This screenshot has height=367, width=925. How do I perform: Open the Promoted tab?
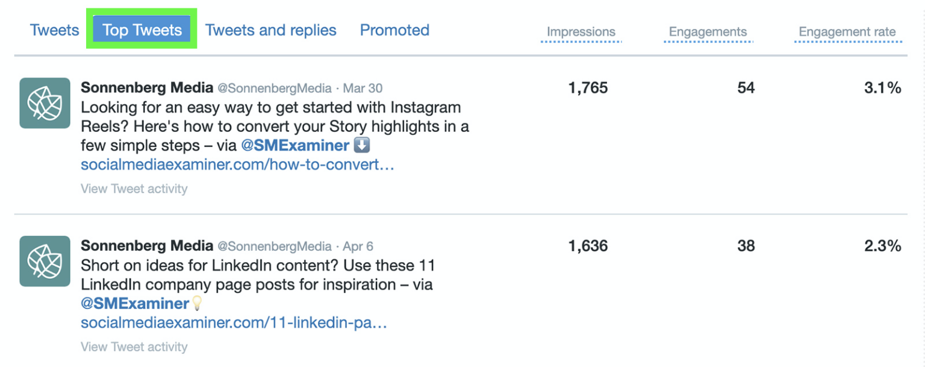[394, 30]
